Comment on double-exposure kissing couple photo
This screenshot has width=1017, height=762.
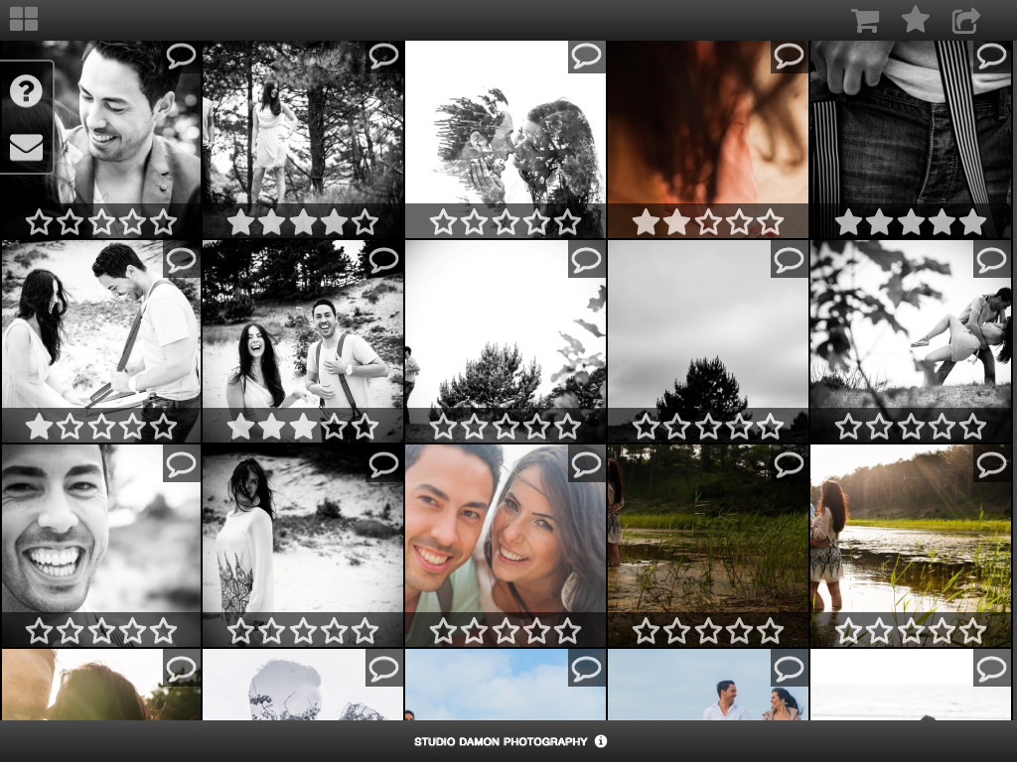click(x=586, y=56)
